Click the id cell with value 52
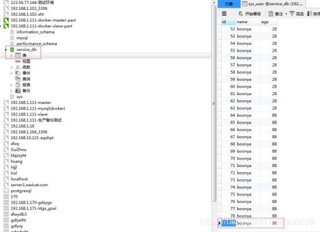Screen dimensions: 320x232 [x=229, y=29]
